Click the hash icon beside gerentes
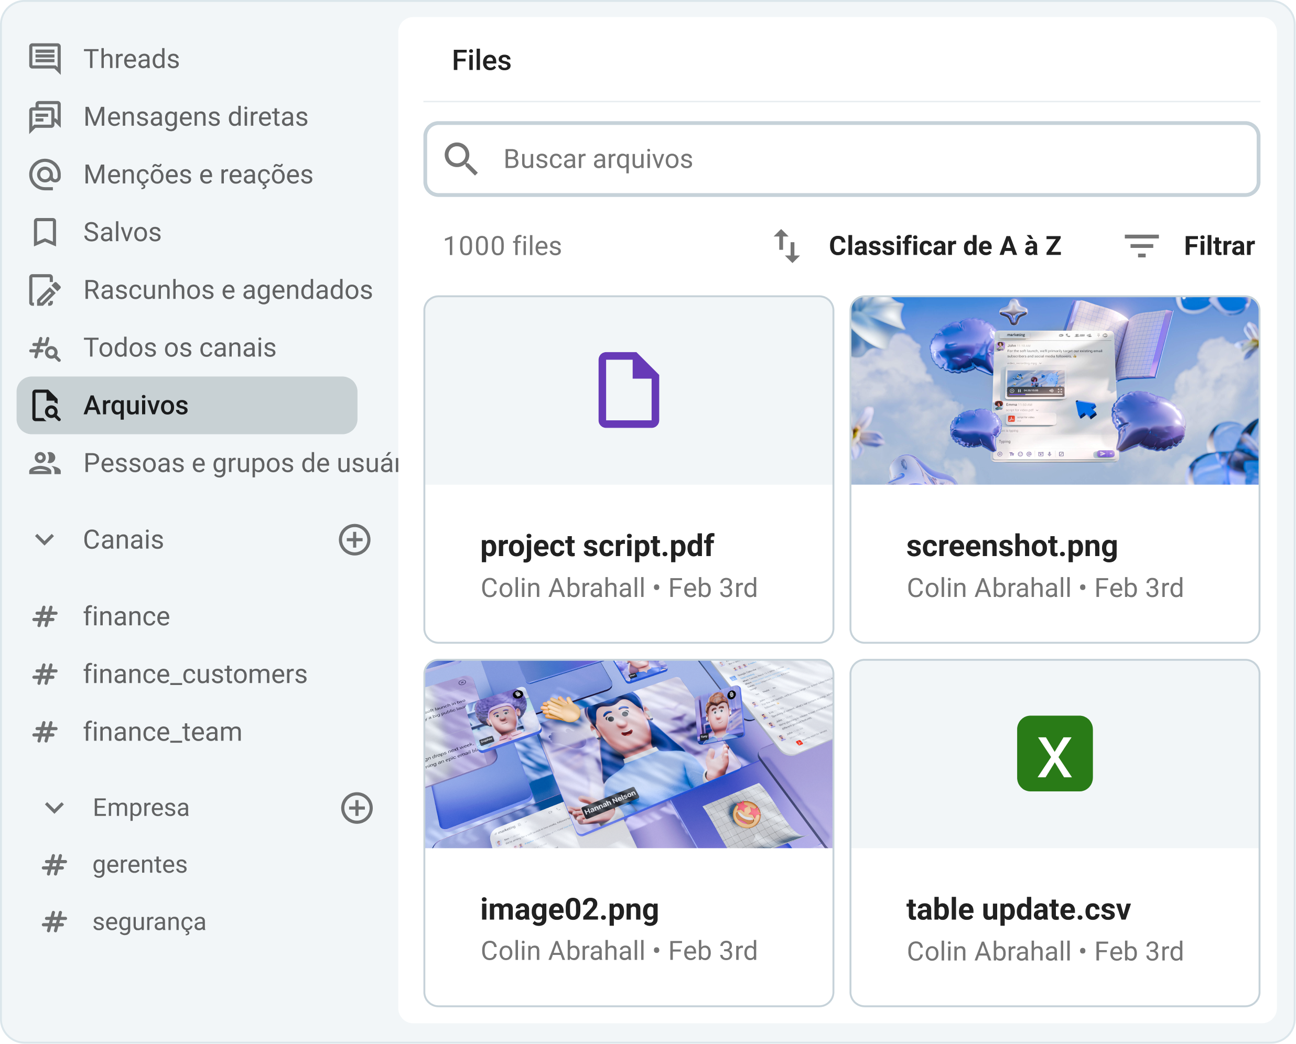Screen dimensions: 1296x1044 [54, 865]
